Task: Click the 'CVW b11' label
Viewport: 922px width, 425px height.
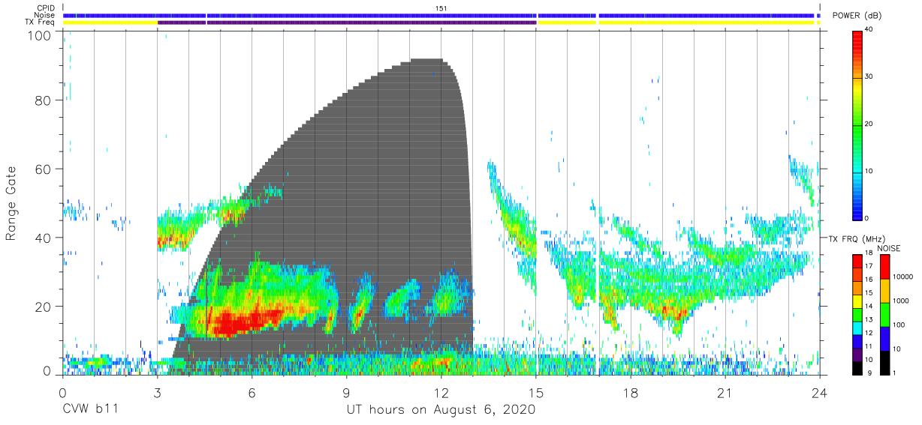Action: click(x=89, y=410)
